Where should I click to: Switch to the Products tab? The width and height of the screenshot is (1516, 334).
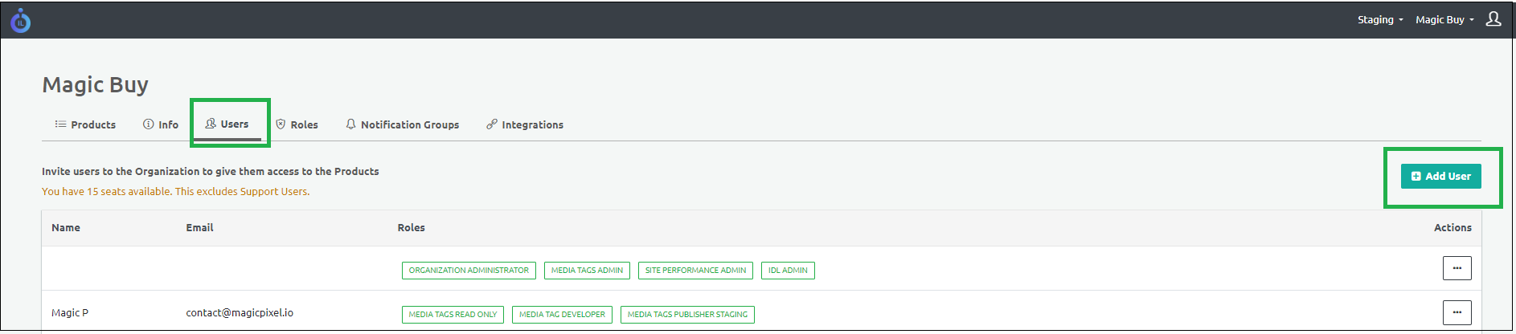85,124
